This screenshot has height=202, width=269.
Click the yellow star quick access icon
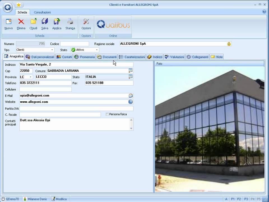coord(18,5)
